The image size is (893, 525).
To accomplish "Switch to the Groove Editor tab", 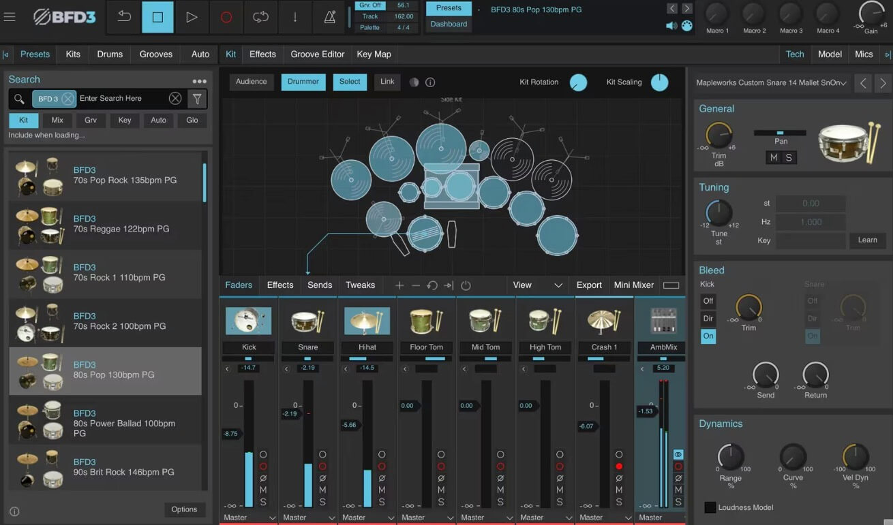I will pyautogui.click(x=318, y=54).
